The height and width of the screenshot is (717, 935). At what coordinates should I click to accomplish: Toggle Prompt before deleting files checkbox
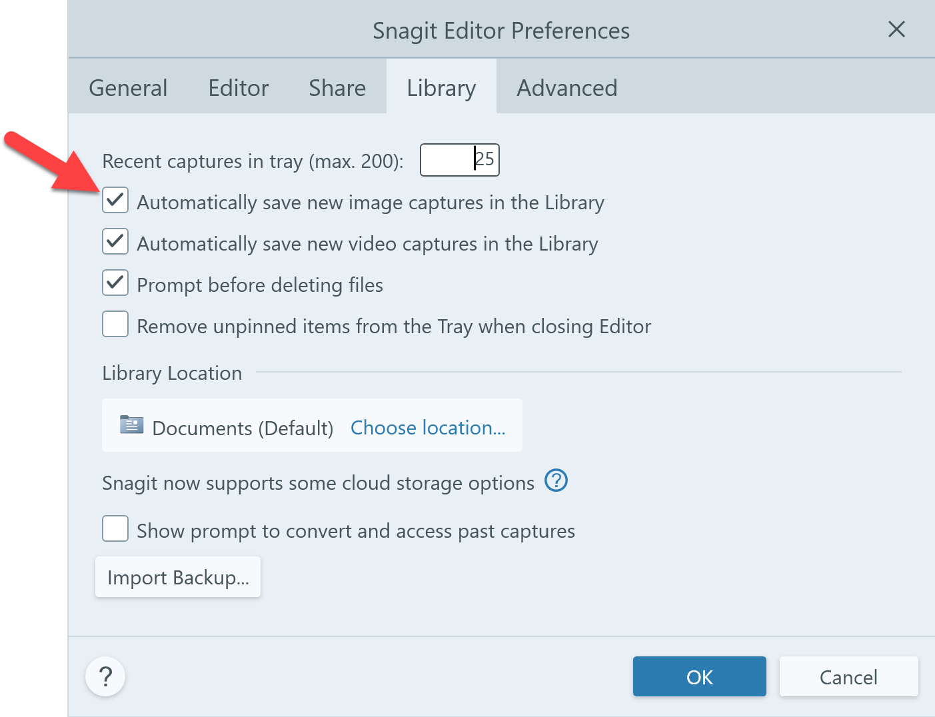click(115, 283)
